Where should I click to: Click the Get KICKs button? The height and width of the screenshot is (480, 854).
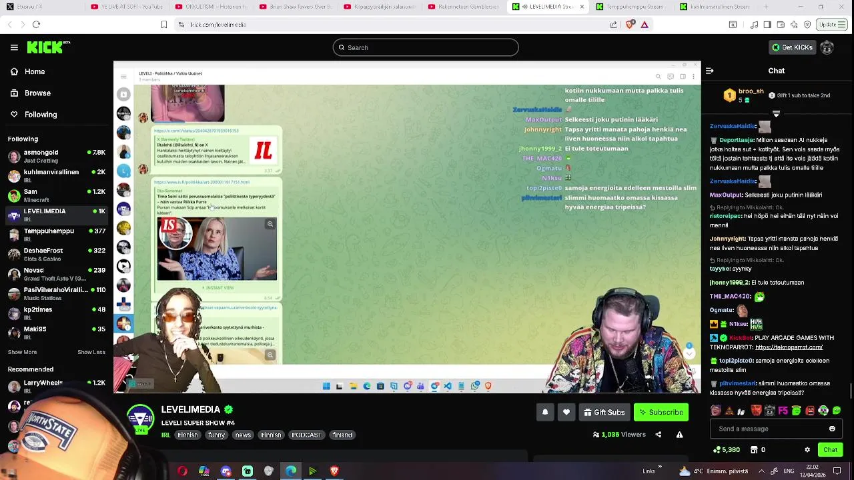[792, 47]
